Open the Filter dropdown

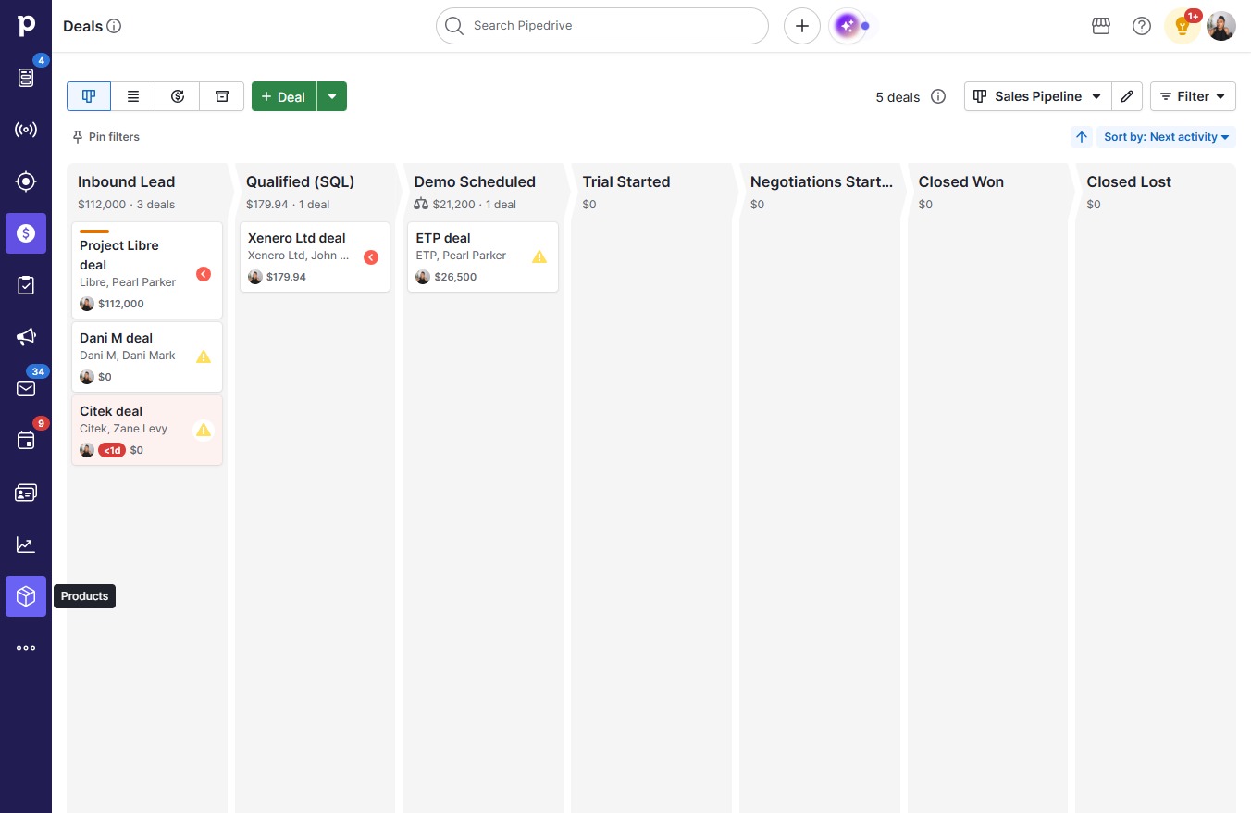[1193, 96]
